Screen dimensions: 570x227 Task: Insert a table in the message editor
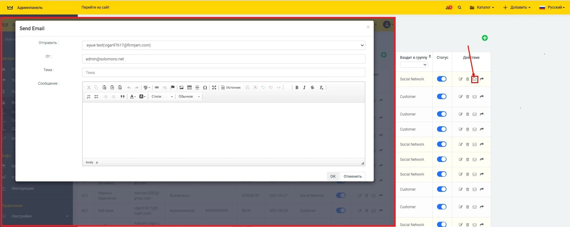tap(189, 87)
